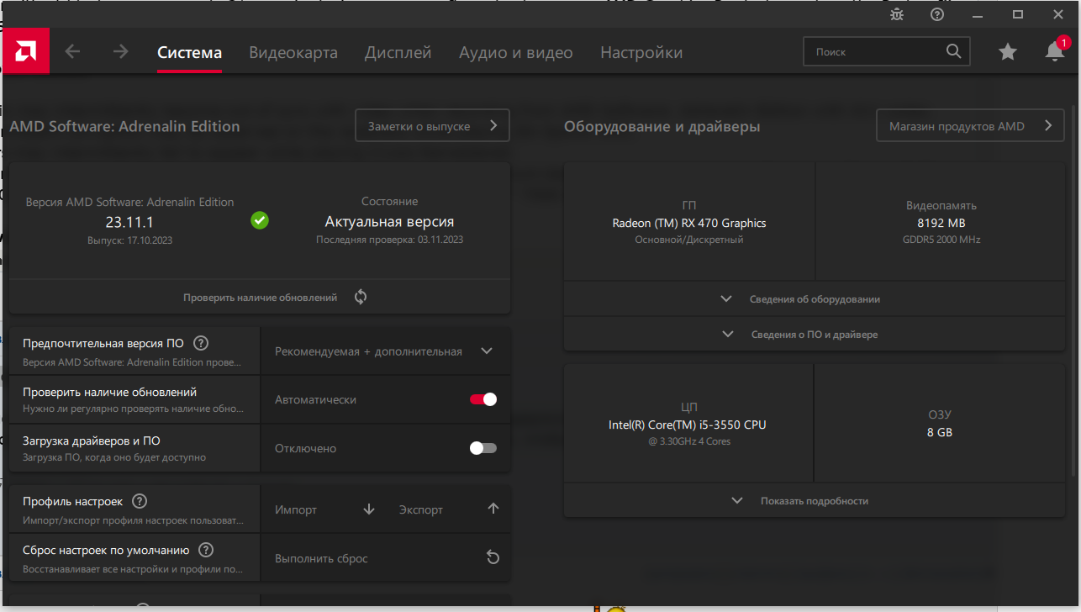Click the Основной/Дискретный label

[689, 240]
